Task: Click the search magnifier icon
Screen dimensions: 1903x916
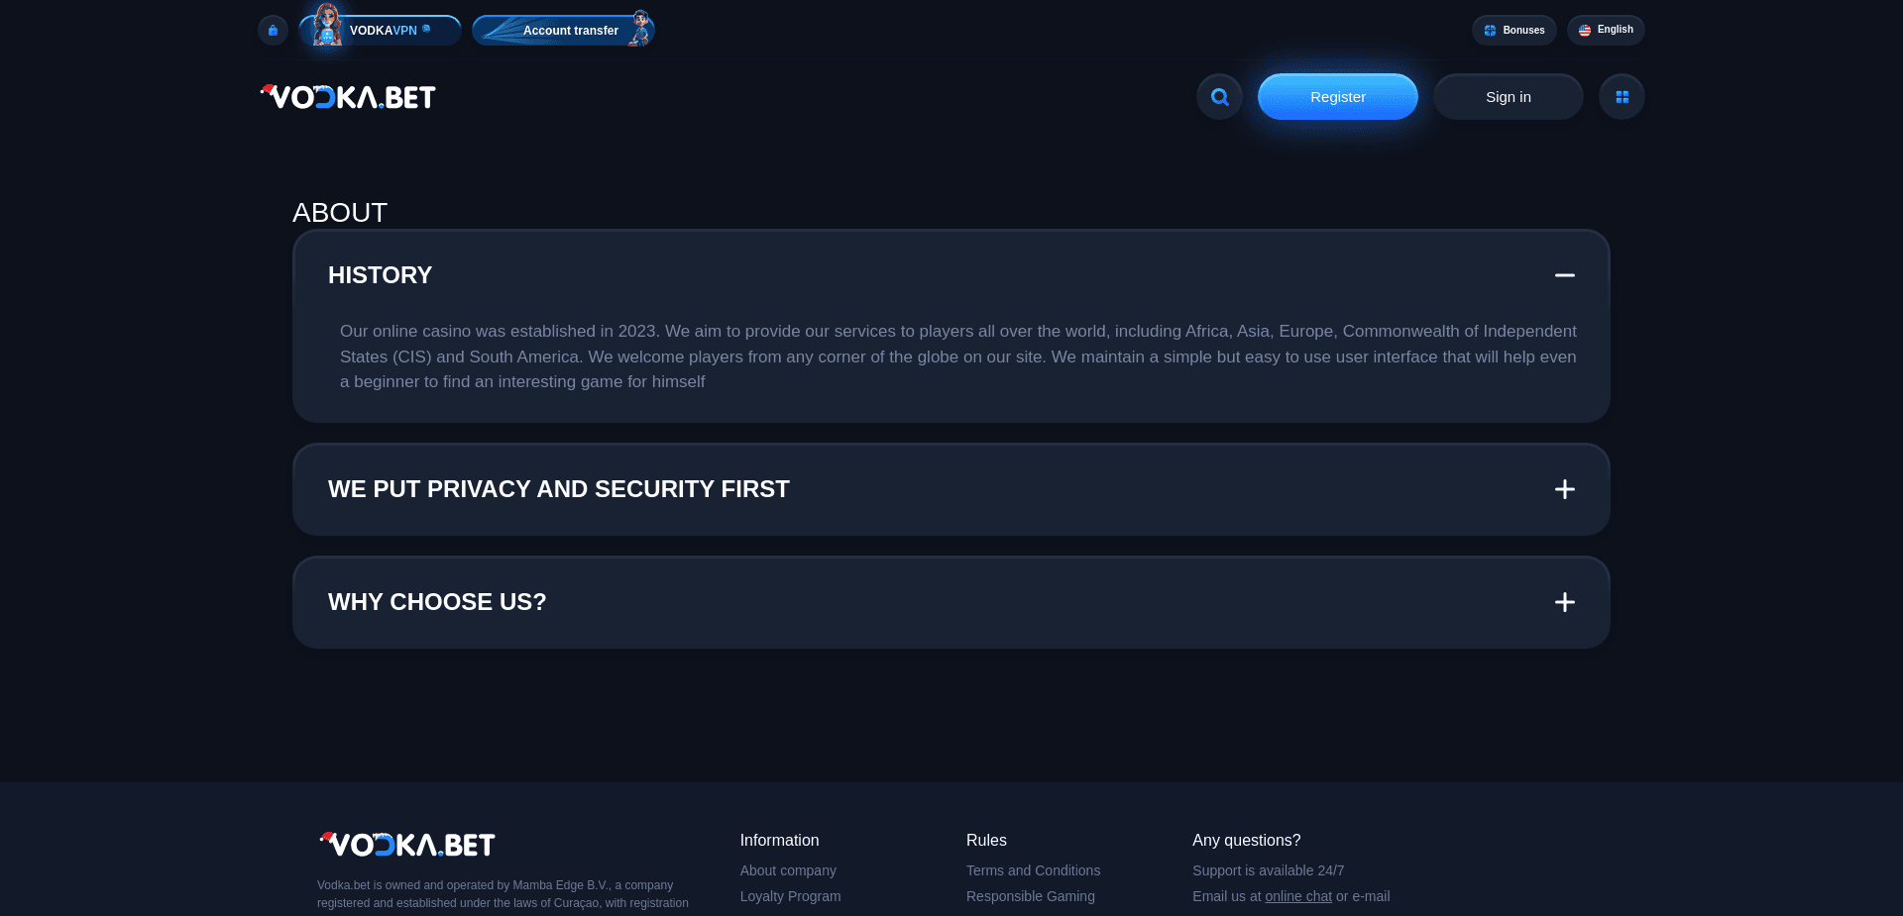Action: click(1219, 97)
